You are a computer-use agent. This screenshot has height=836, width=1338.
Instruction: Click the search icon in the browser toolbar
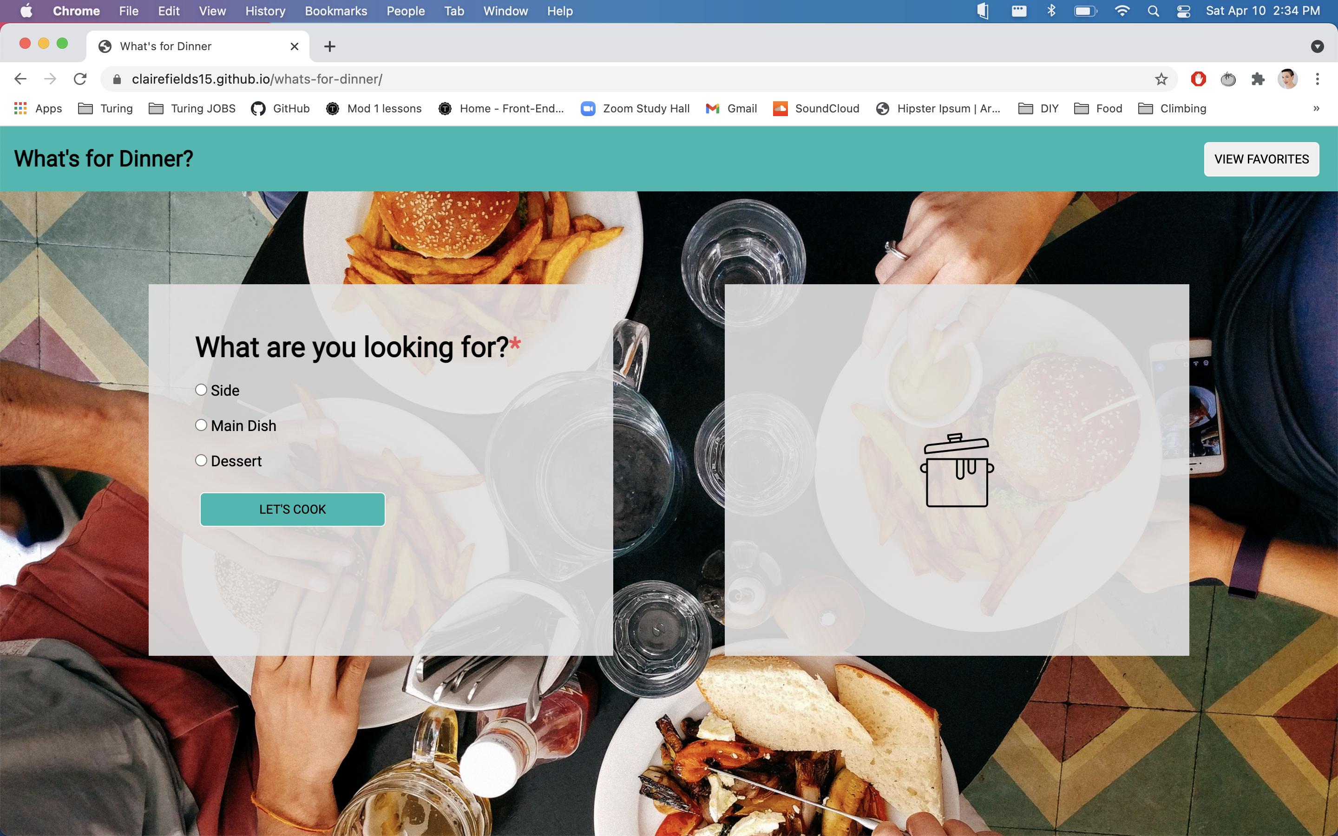1153,12
